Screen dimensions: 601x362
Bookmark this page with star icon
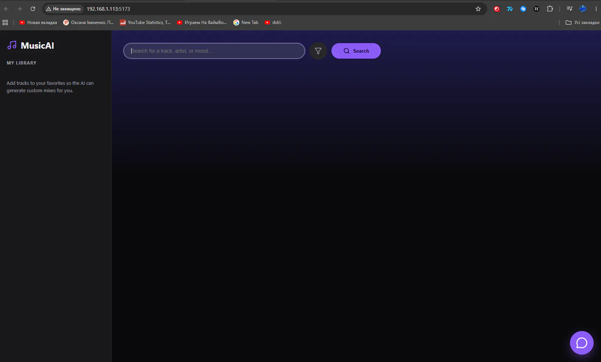point(478,9)
